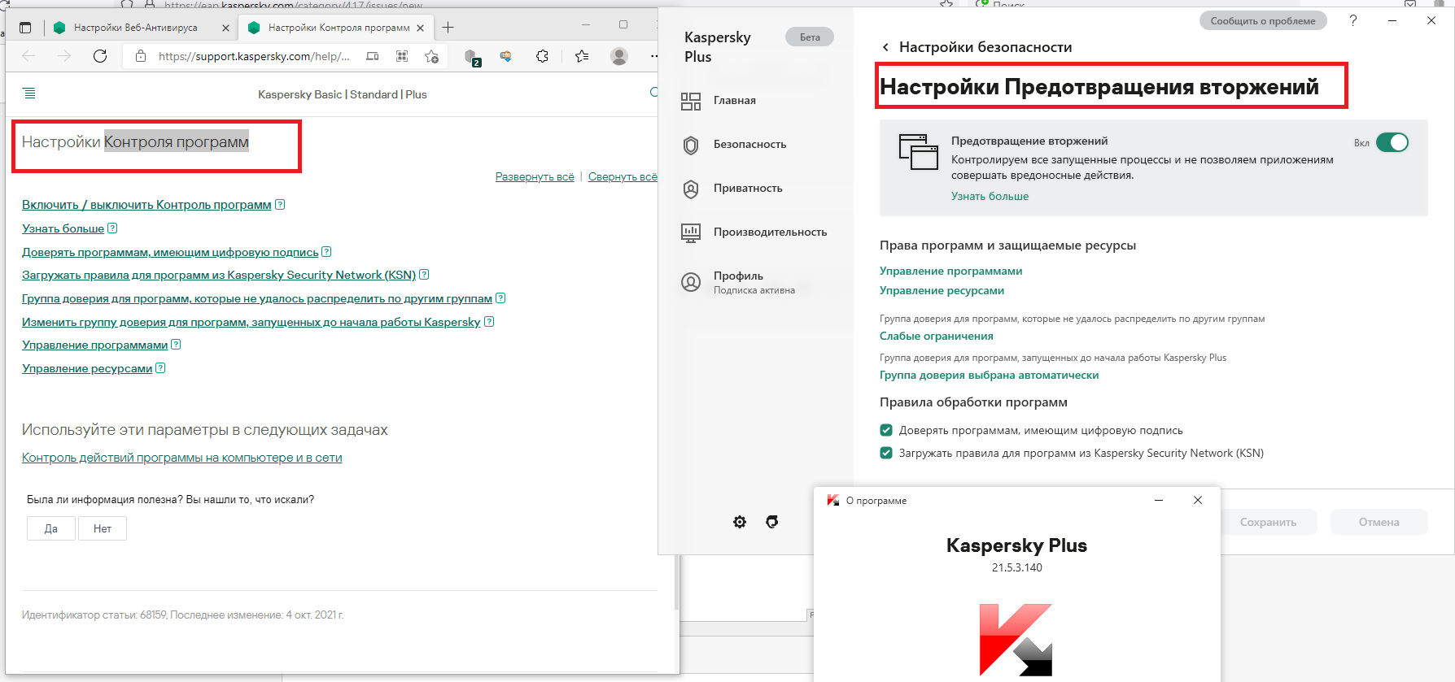This screenshot has width=1455, height=682.
Task: Close the Настройки Контроля программ tab
Action: [x=420, y=28]
